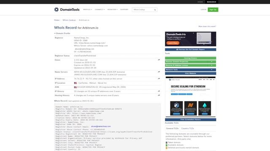
Task: Click the Login link
Action: [203, 10]
